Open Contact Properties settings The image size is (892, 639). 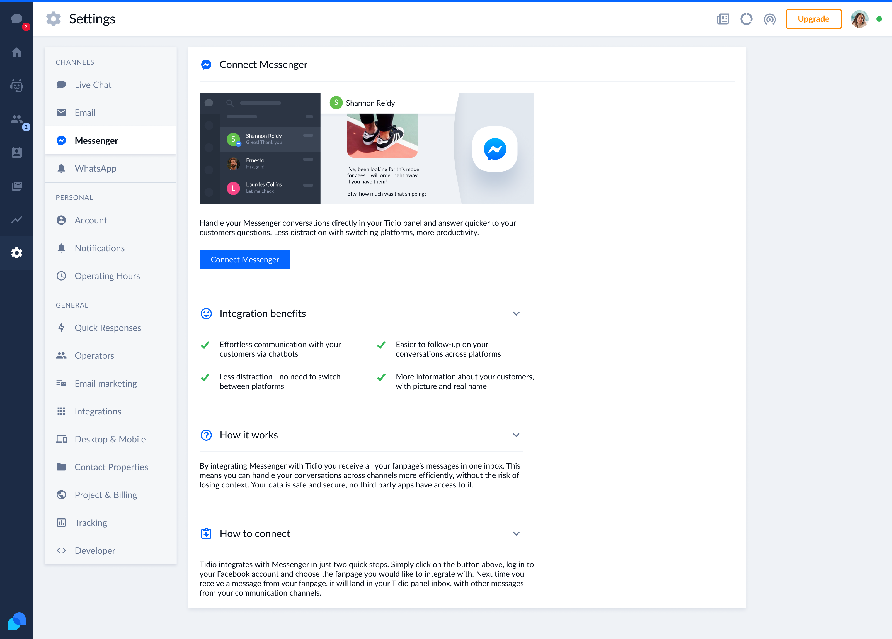pyautogui.click(x=110, y=467)
